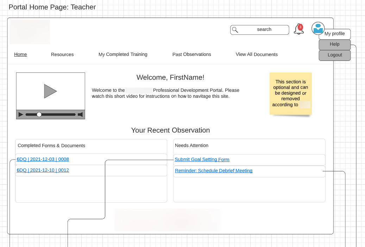
Task: Choose Help in the profile menu
Action: click(x=334, y=44)
